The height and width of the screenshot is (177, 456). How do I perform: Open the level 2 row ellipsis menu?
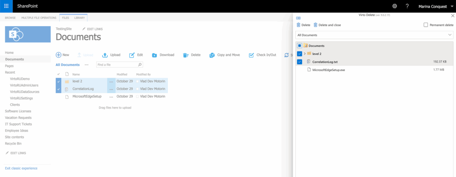pos(111,82)
